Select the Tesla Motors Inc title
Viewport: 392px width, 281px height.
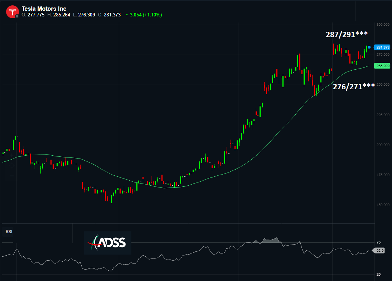(x=44, y=9)
